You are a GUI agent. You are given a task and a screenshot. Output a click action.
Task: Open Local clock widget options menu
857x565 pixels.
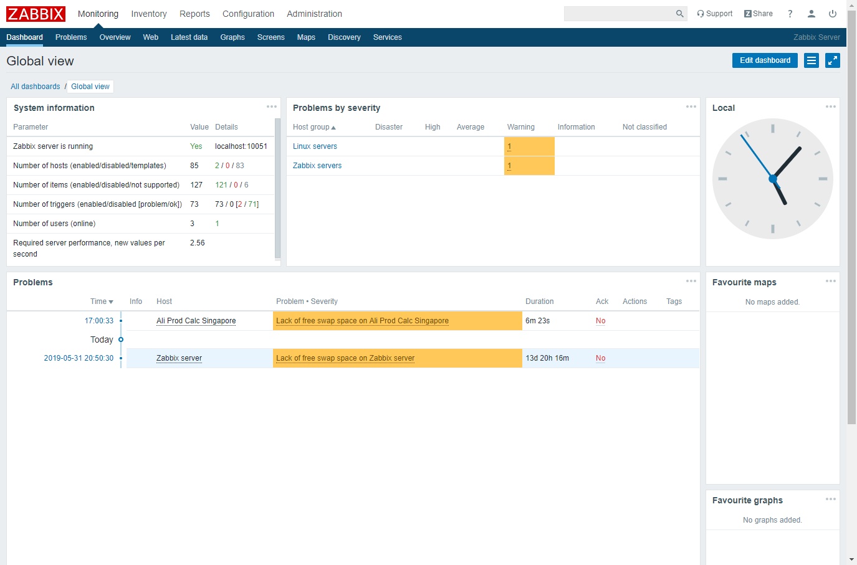pos(831,107)
